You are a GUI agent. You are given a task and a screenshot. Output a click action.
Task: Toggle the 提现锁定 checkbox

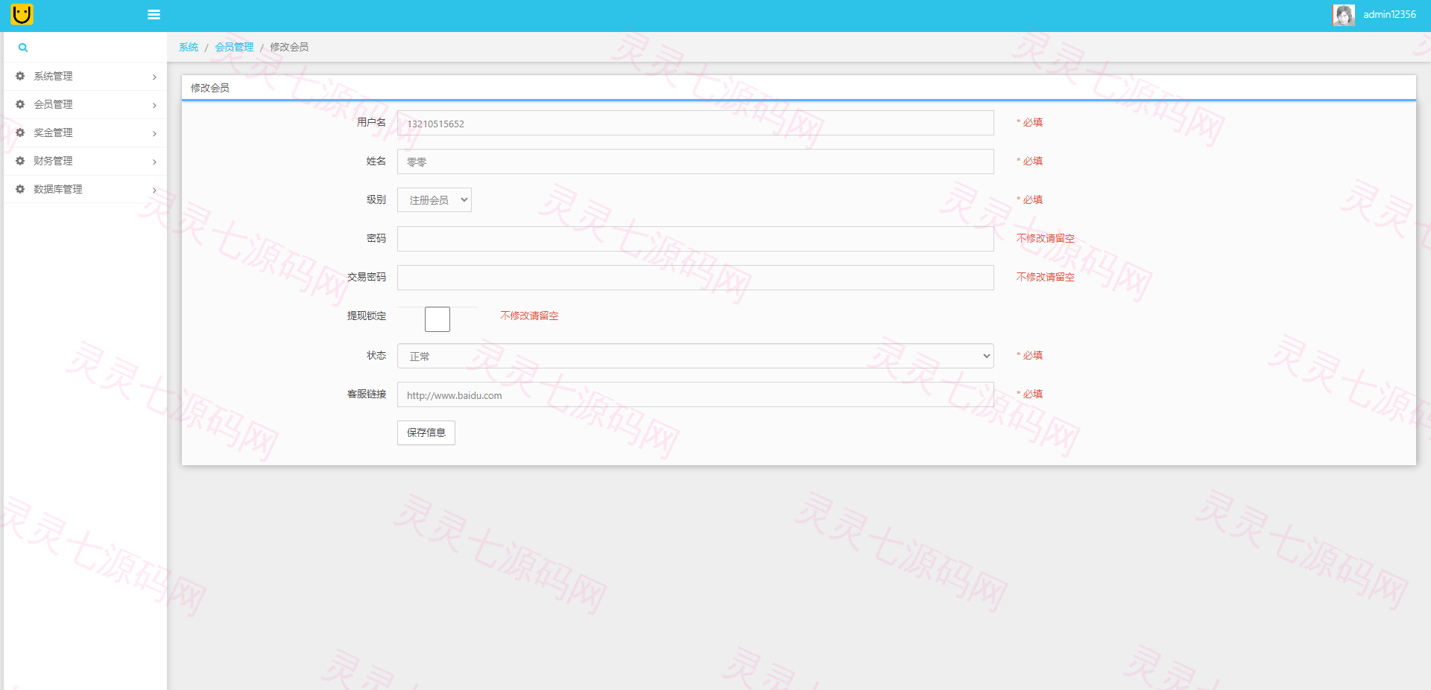coord(437,319)
